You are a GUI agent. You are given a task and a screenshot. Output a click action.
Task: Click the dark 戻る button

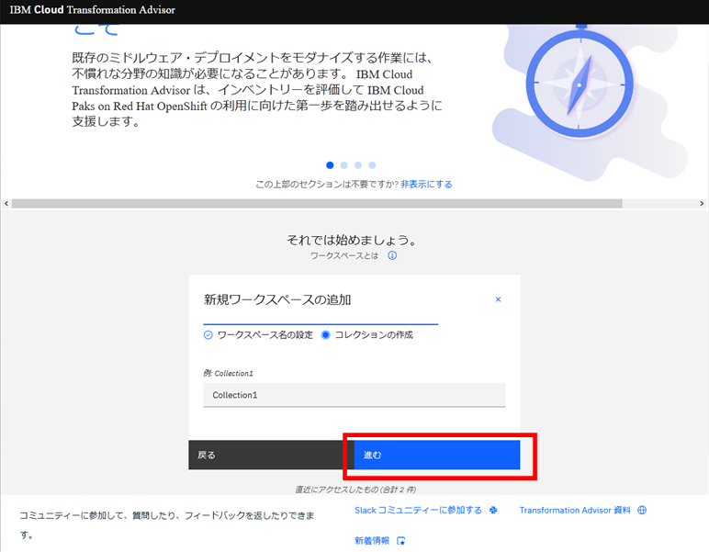coord(271,455)
